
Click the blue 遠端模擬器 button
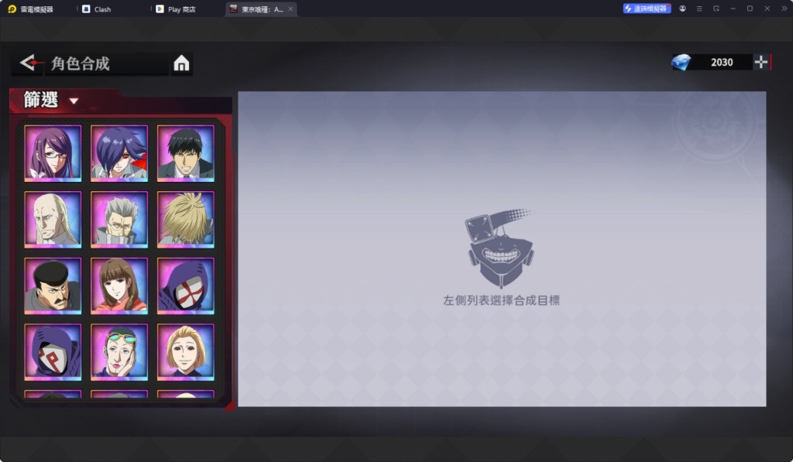tap(647, 9)
